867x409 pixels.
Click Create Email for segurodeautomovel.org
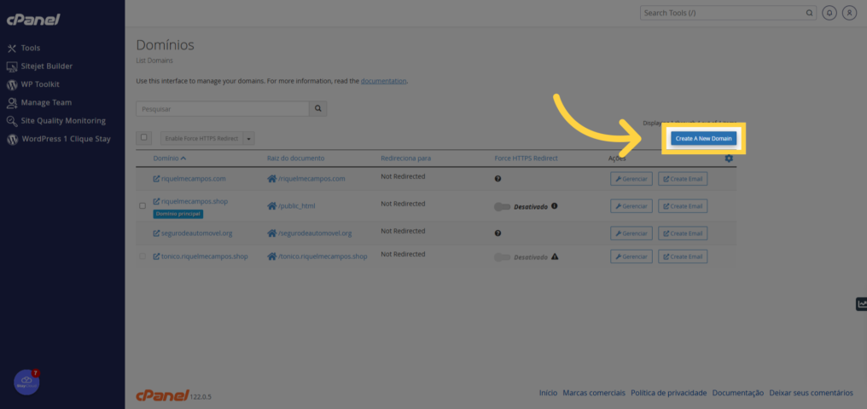point(683,233)
